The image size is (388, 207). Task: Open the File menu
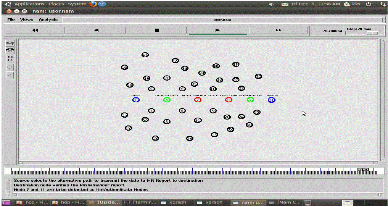11,19
